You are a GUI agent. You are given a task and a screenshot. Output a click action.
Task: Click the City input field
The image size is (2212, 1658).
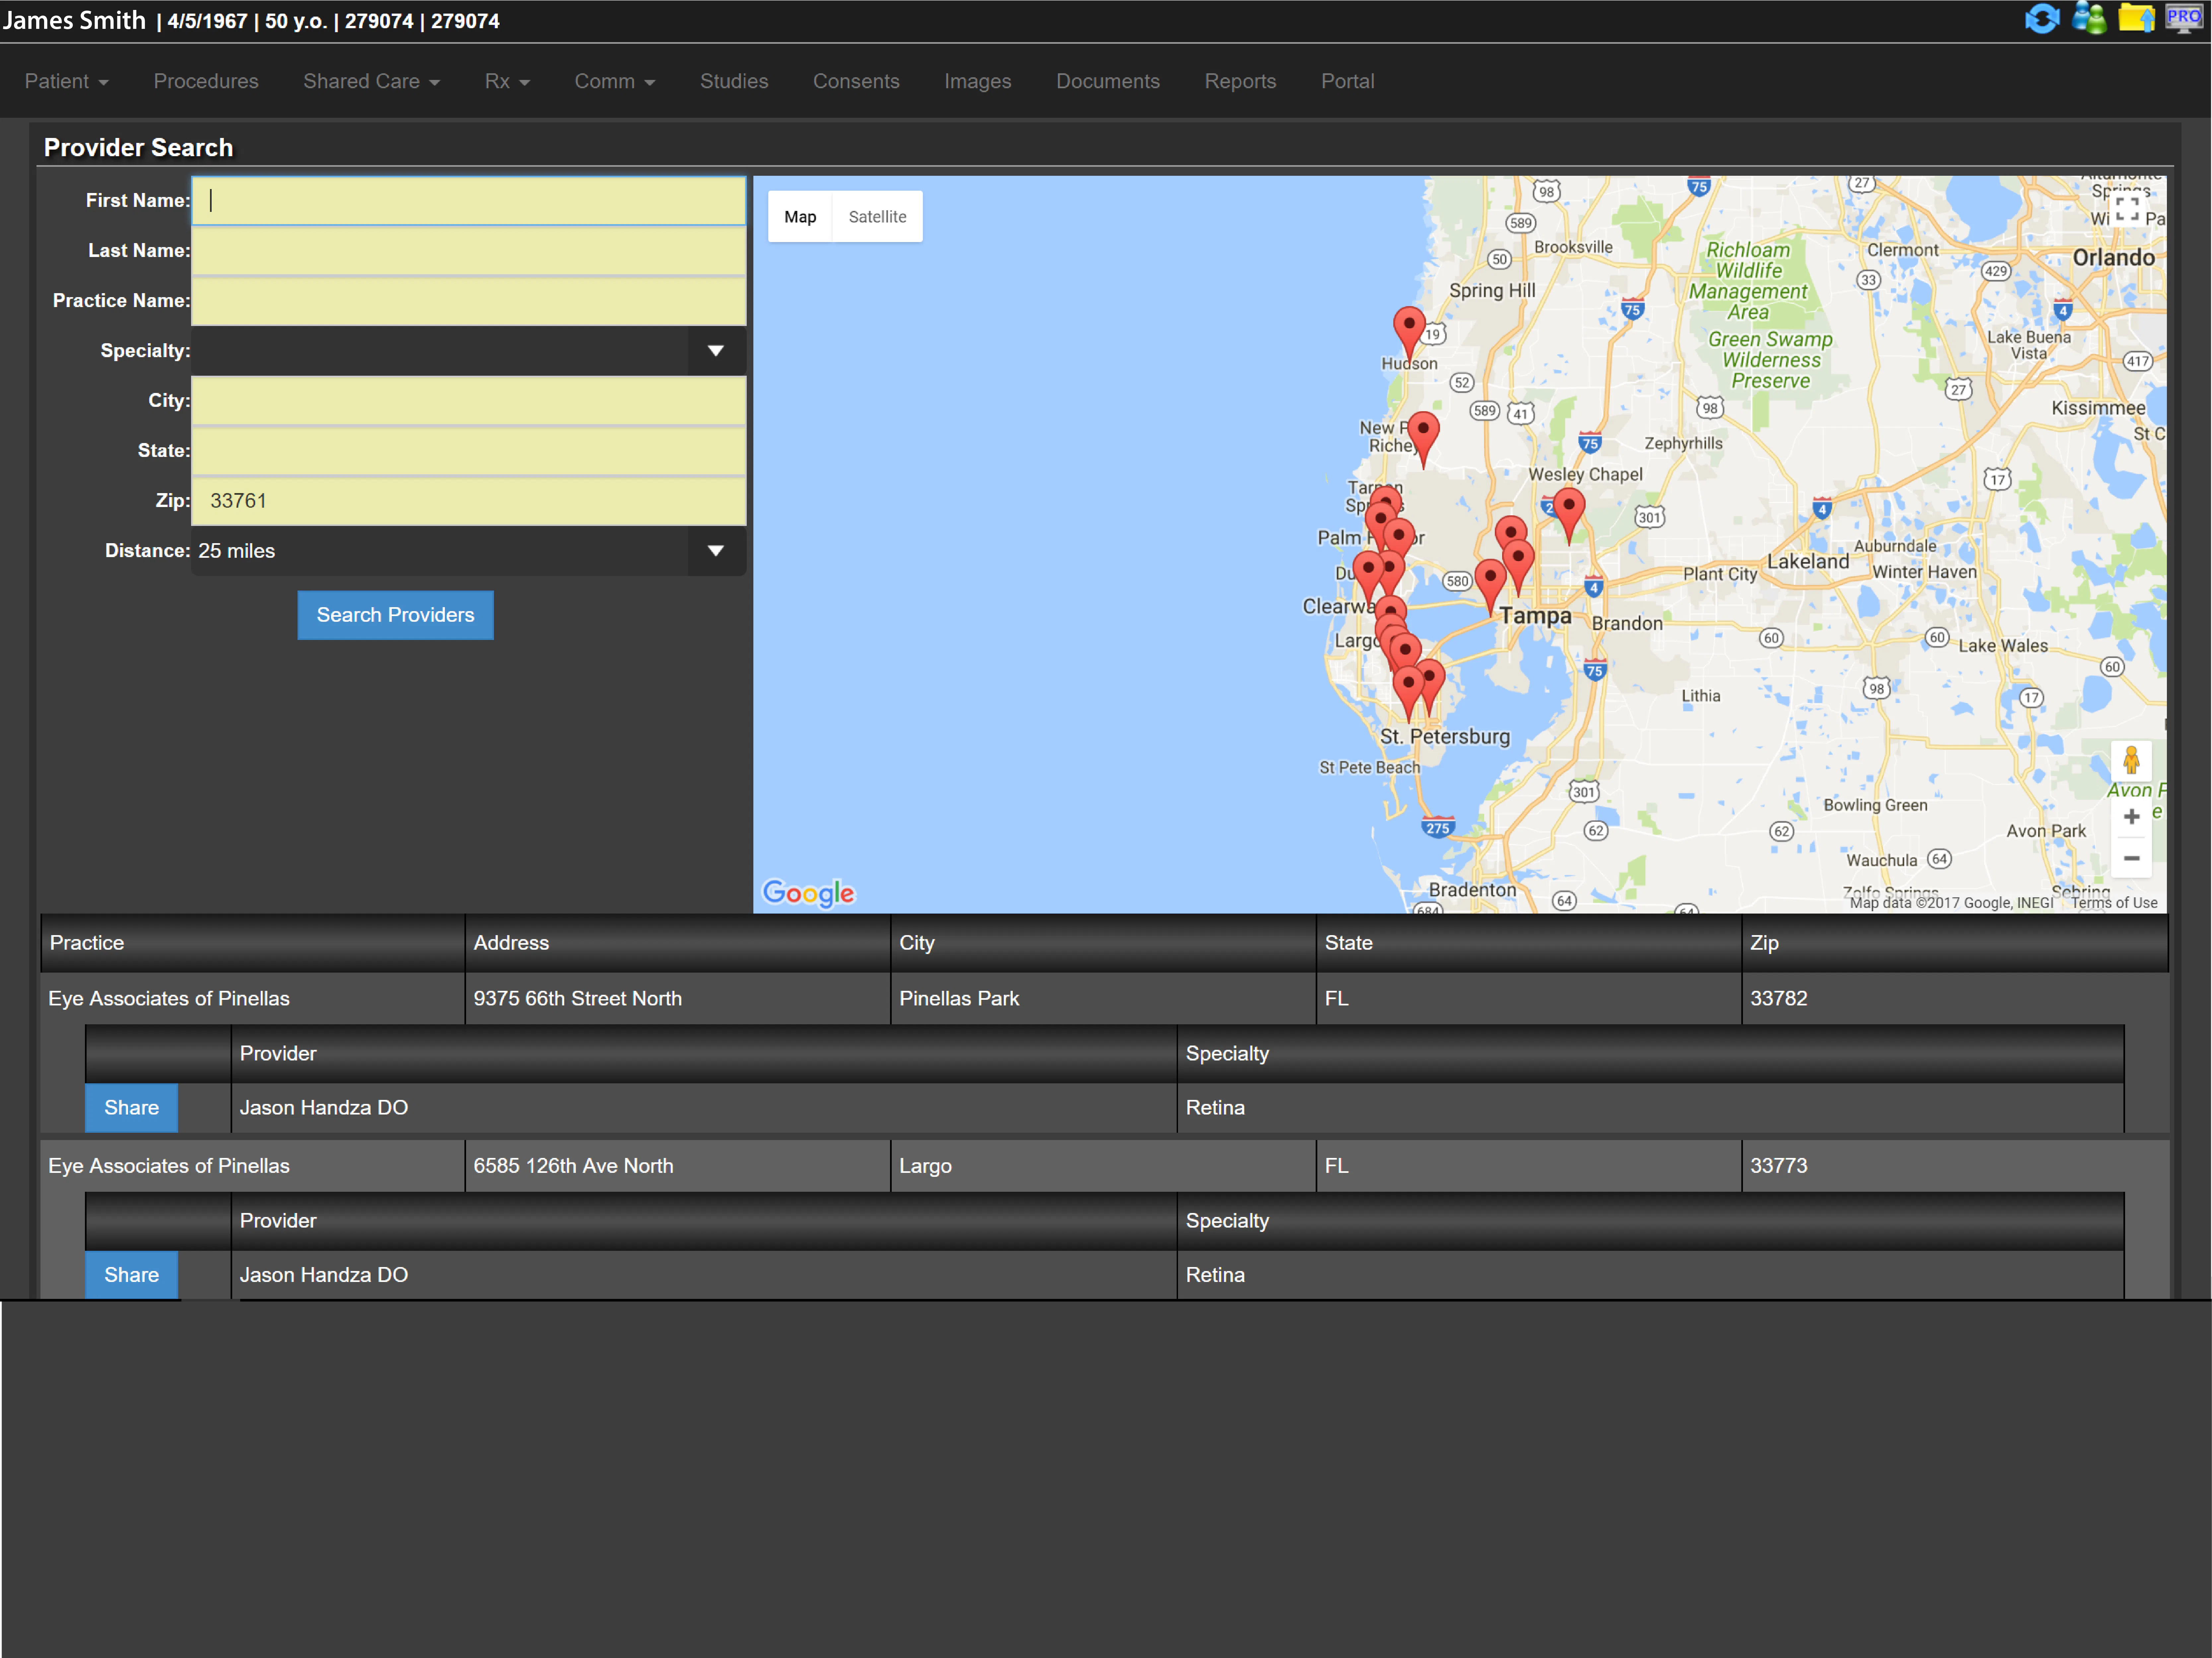tap(468, 401)
